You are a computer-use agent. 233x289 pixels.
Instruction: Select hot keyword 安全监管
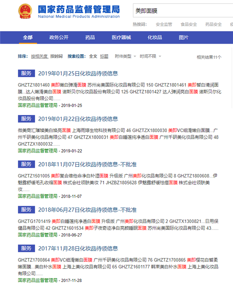point(164,24)
